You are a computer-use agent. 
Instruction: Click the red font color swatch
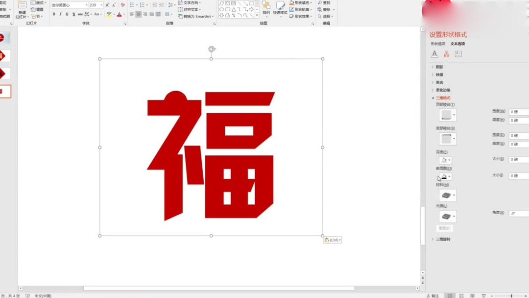[x=120, y=15]
